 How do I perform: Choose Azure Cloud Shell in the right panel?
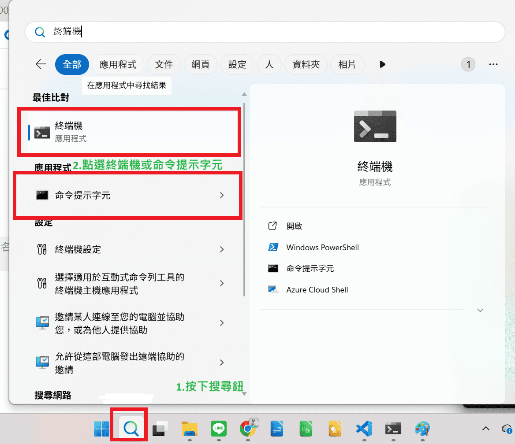coord(317,290)
